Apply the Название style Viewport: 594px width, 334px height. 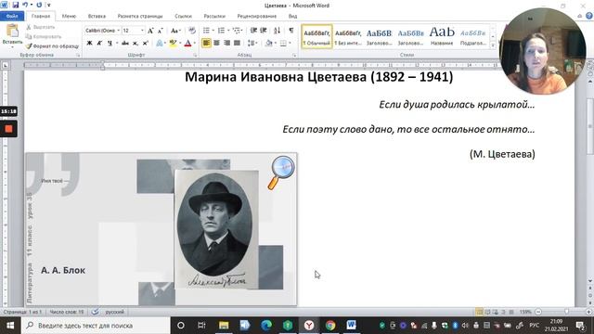(442, 37)
